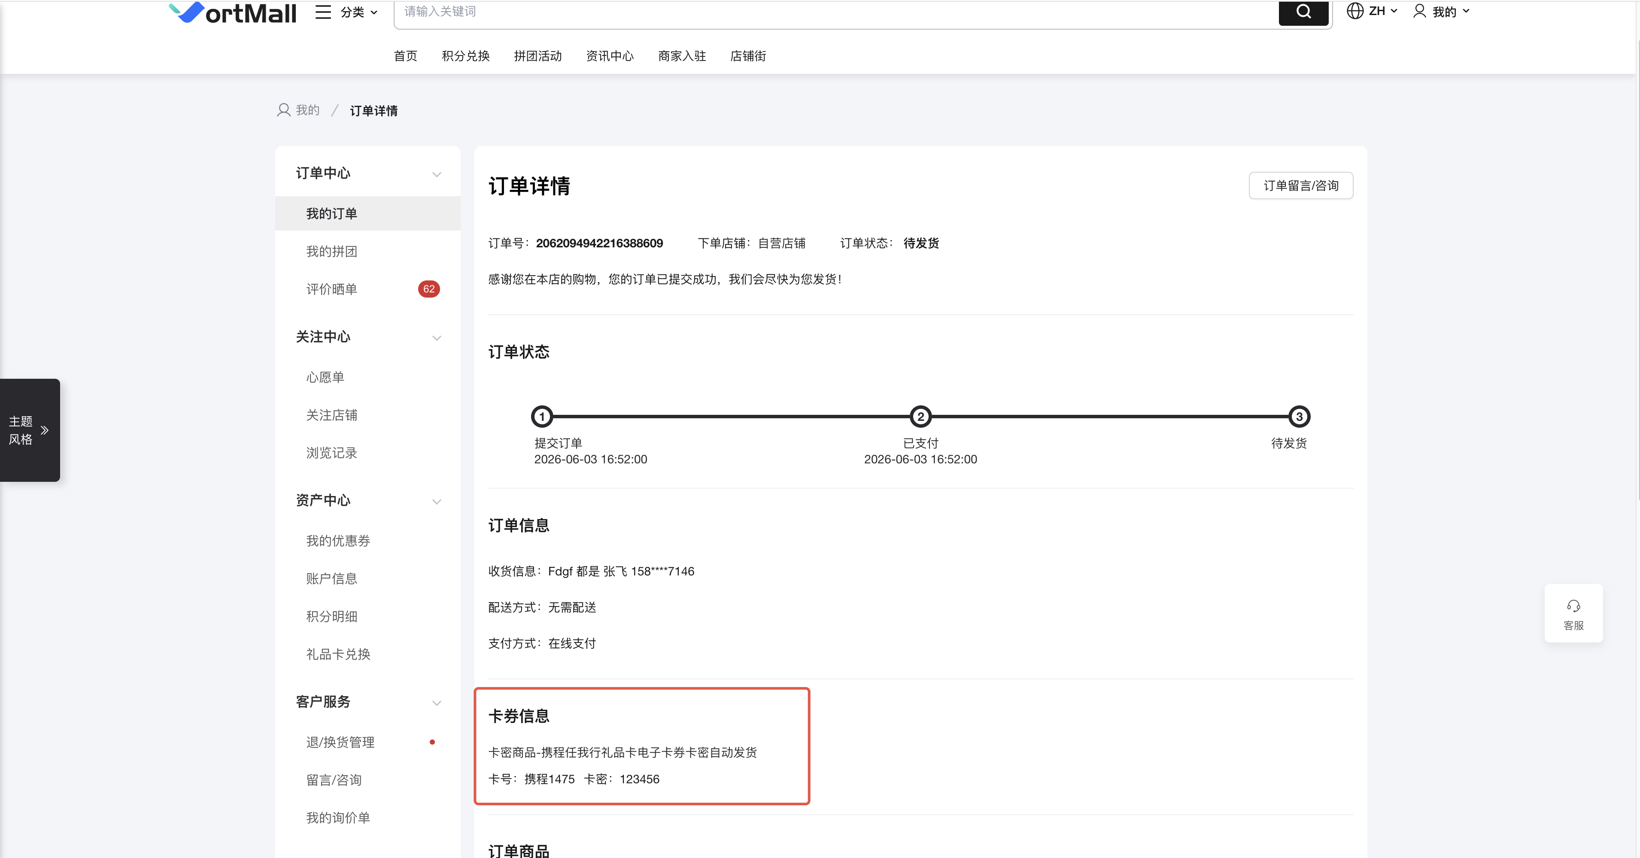Expand the 主题风格 side panel arrow

(45, 430)
